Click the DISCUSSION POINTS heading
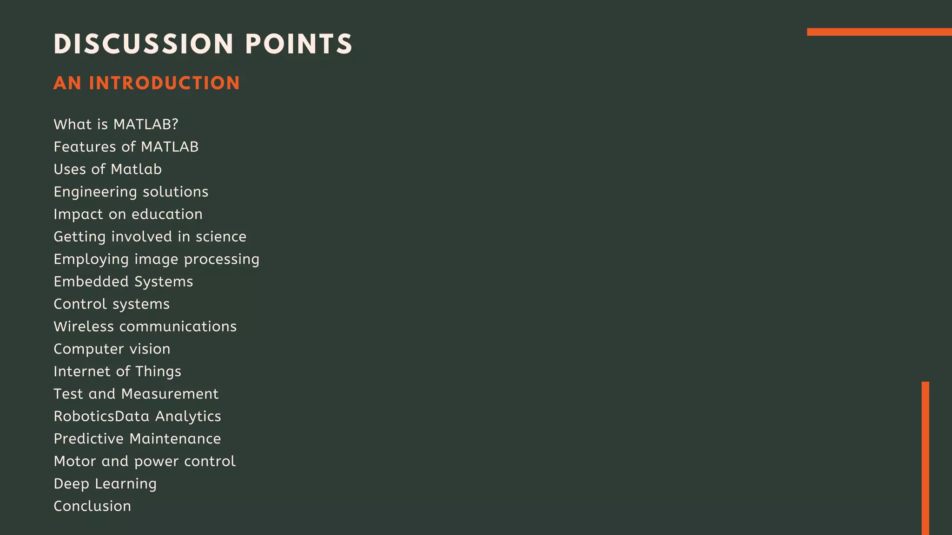 tap(203, 44)
